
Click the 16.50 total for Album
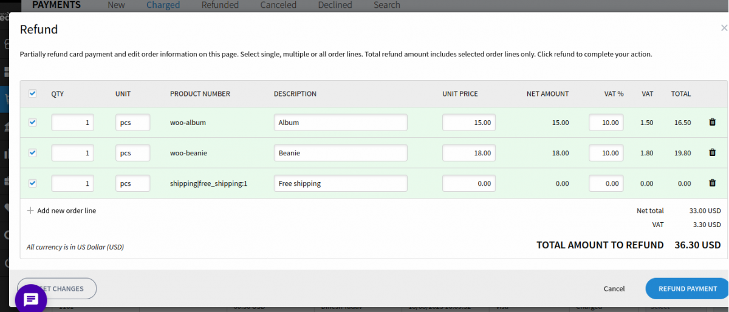tap(683, 123)
